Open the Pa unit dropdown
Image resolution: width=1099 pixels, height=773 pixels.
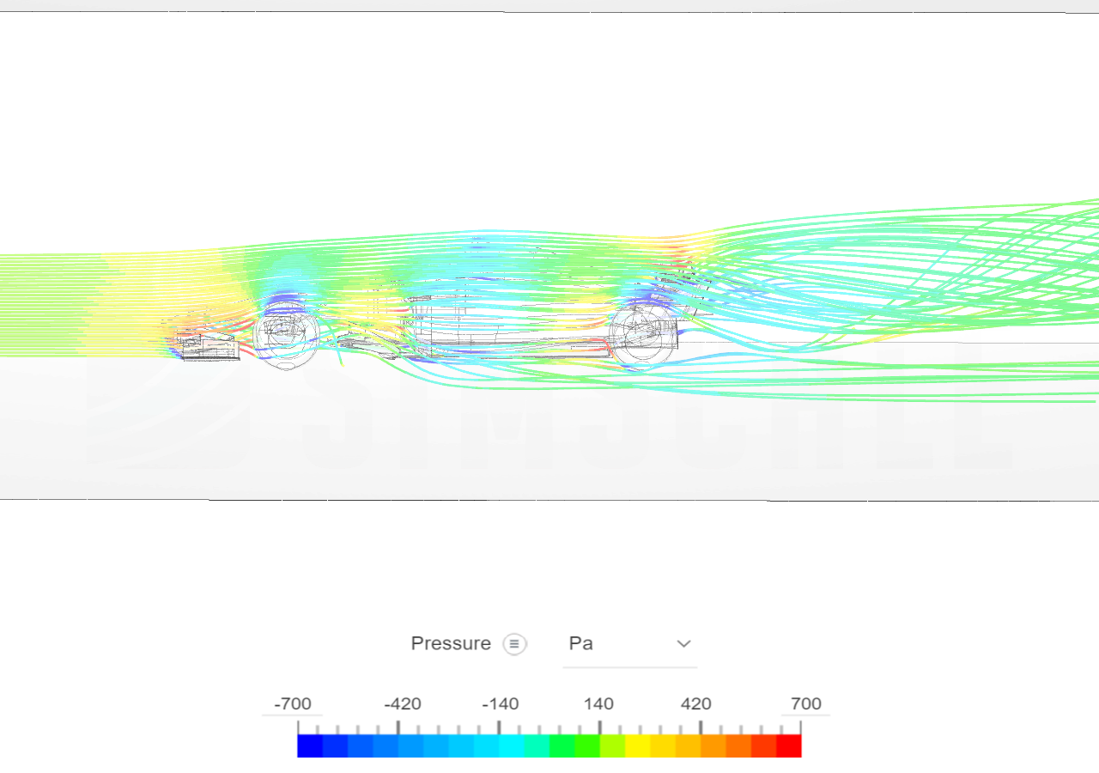click(x=629, y=643)
